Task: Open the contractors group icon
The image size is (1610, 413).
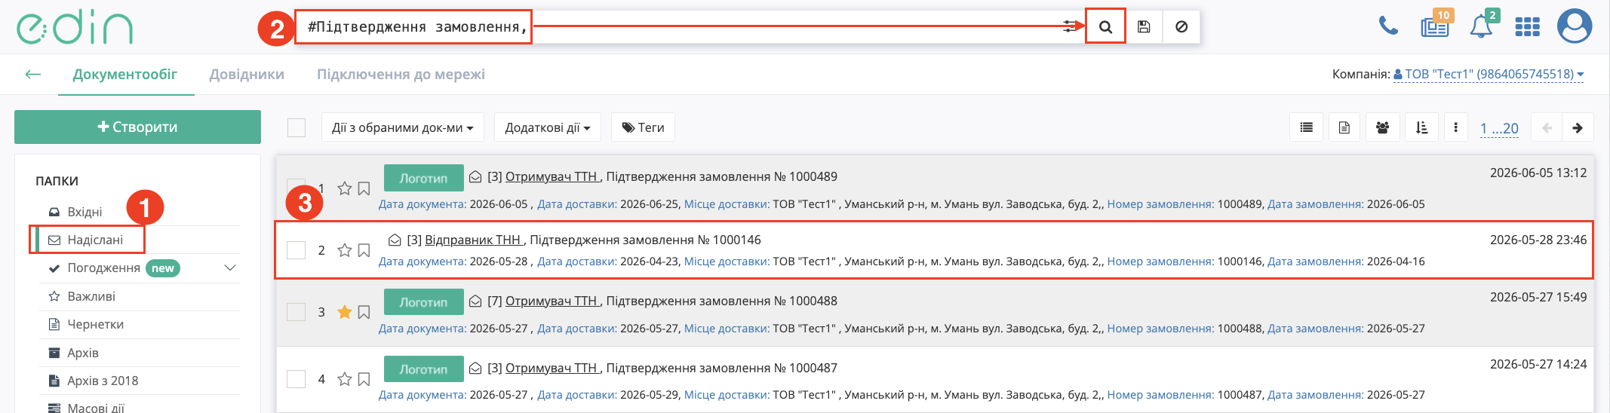Action: click(1383, 127)
